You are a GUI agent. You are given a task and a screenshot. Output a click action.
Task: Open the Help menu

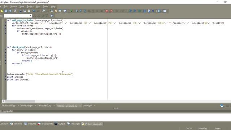point(53,6)
